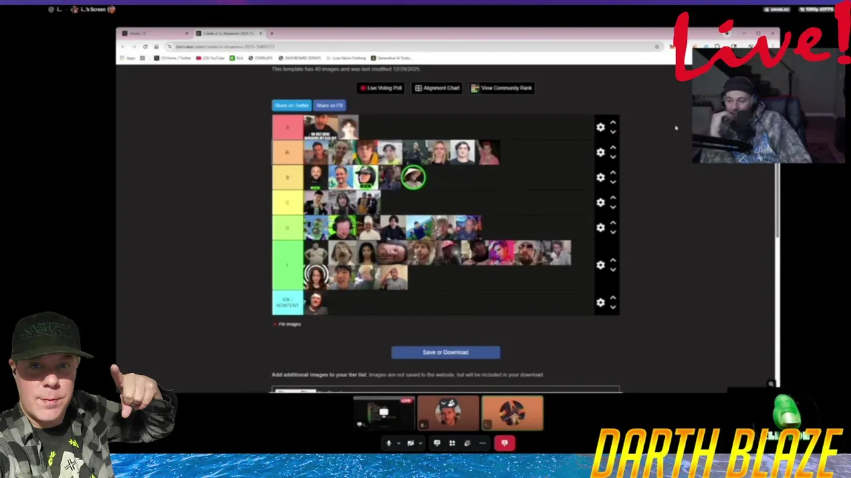The width and height of the screenshot is (851, 478).
Task: Move the F tier row up
Action: 613,260
